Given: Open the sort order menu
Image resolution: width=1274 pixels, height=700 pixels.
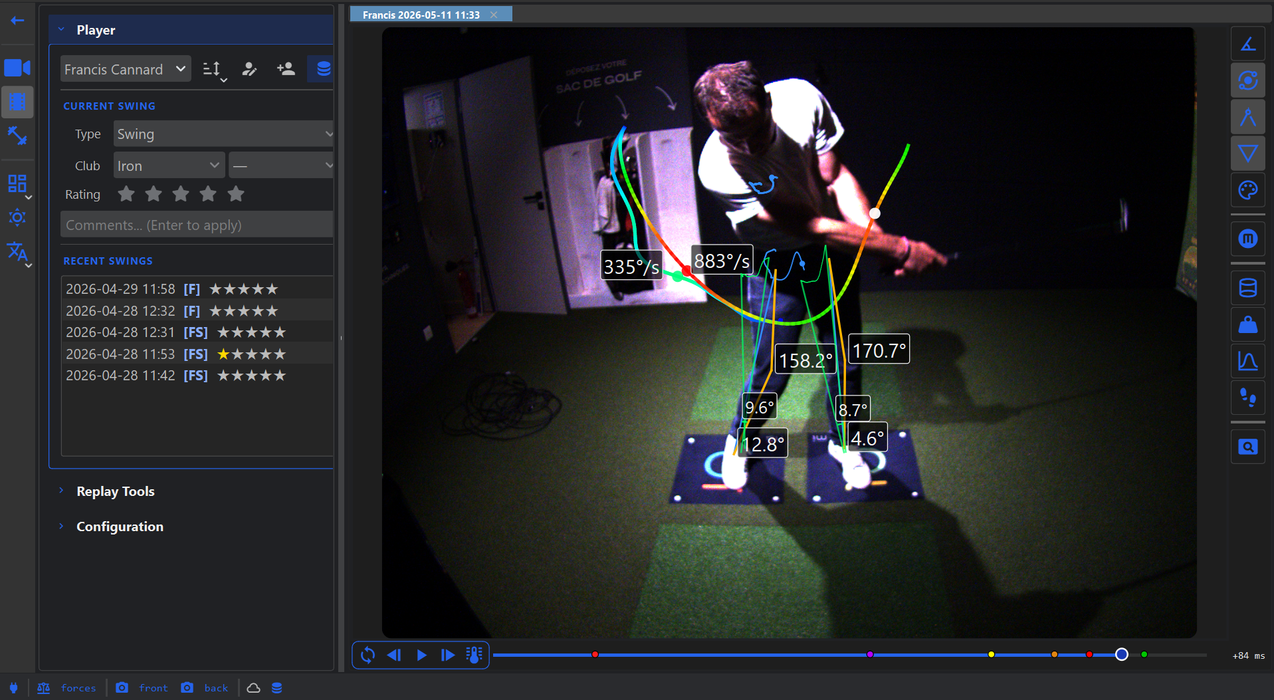Looking at the screenshot, I should pos(214,69).
